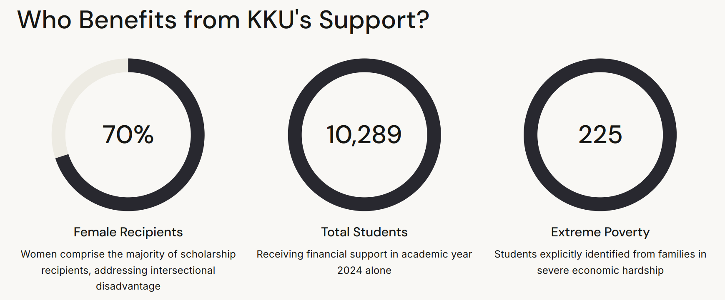Click the '2024 alone' text
725x300 pixels.
click(364, 270)
